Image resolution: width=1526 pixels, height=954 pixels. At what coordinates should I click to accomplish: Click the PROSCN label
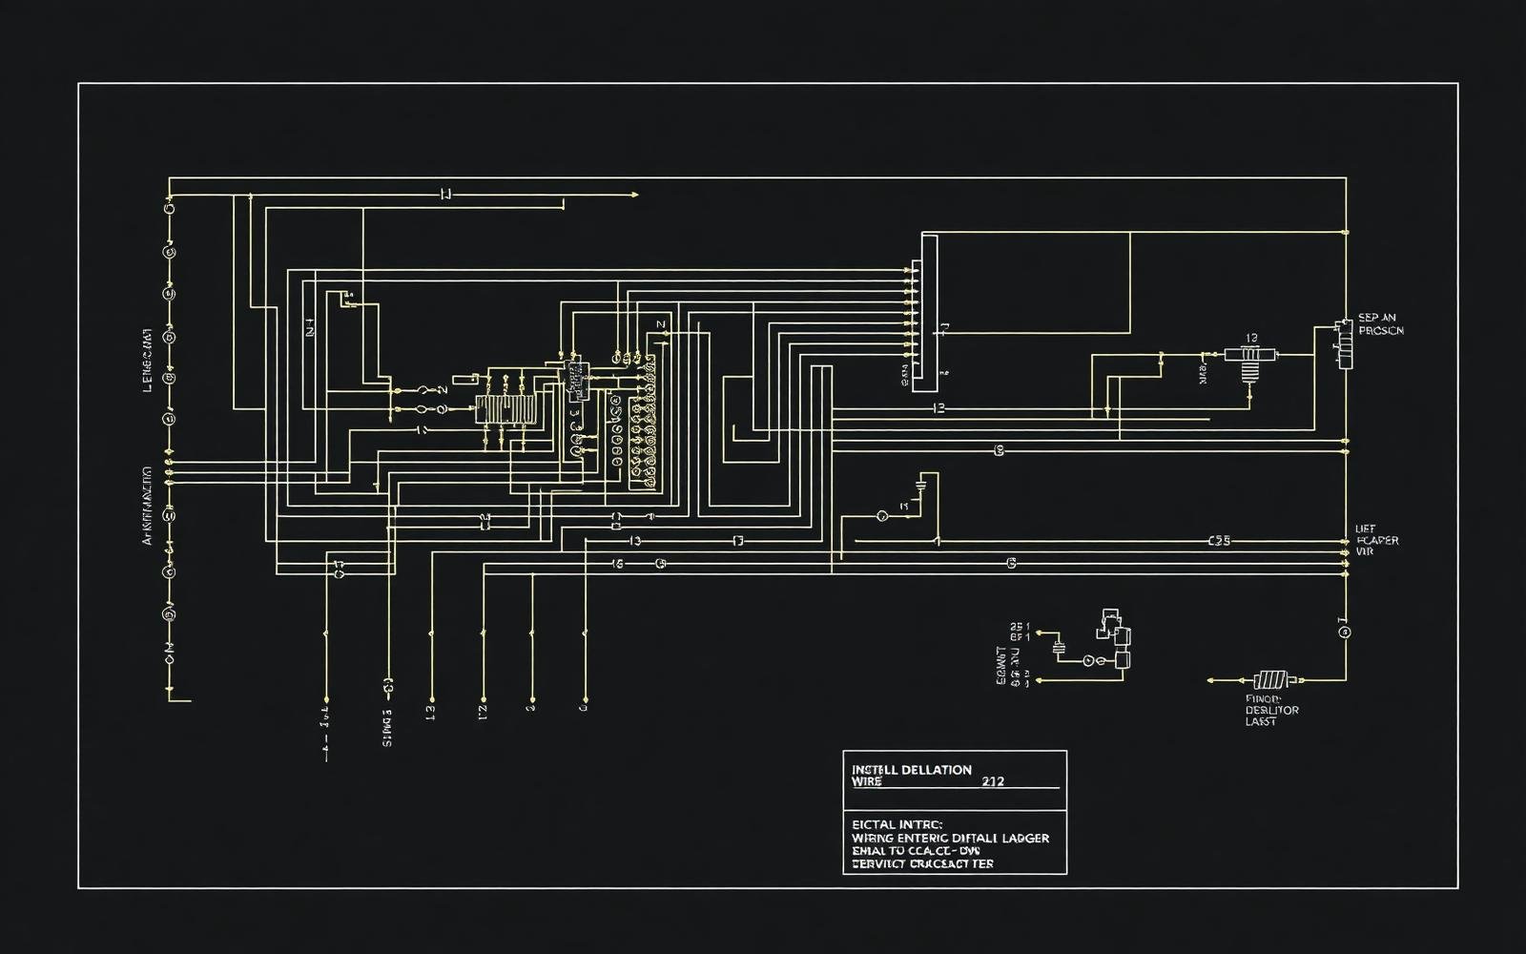point(1381,331)
